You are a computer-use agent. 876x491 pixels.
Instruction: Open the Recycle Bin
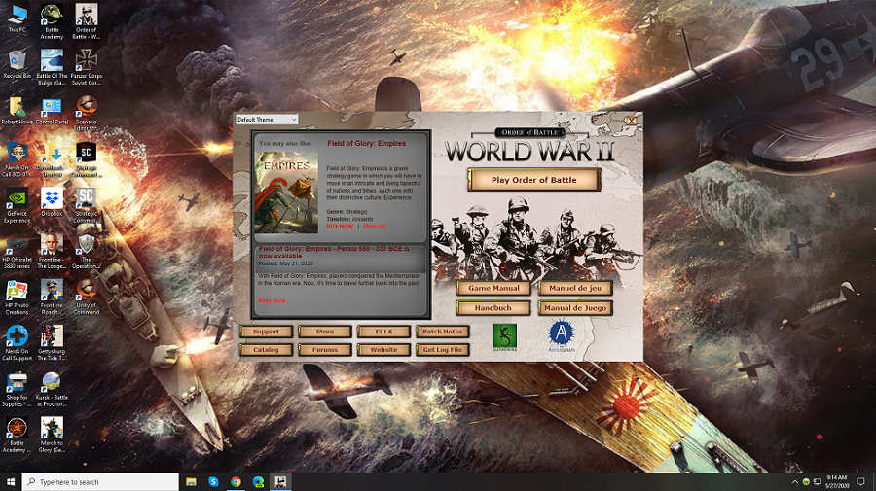18,65
